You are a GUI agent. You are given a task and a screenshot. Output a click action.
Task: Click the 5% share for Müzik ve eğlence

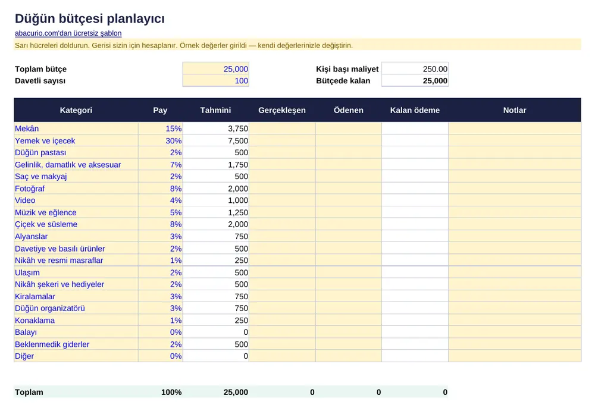coord(161,212)
